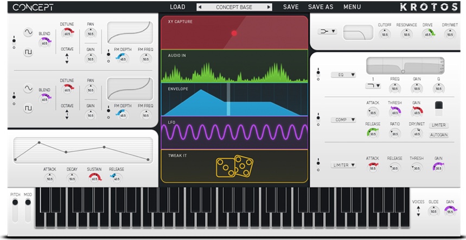Click the compressor THRESH knob
466x240 pixels.
(x=395, y=112)
